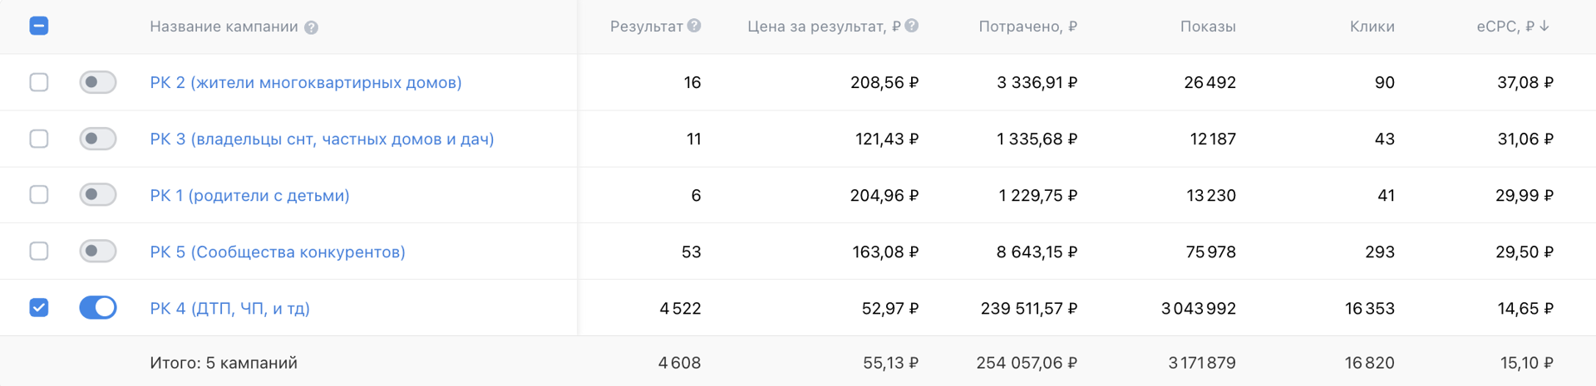Open РК 4 (ДТП, ЧП, и тд) link
This screenshot has height=386, width=1596.
click(229, 309)
